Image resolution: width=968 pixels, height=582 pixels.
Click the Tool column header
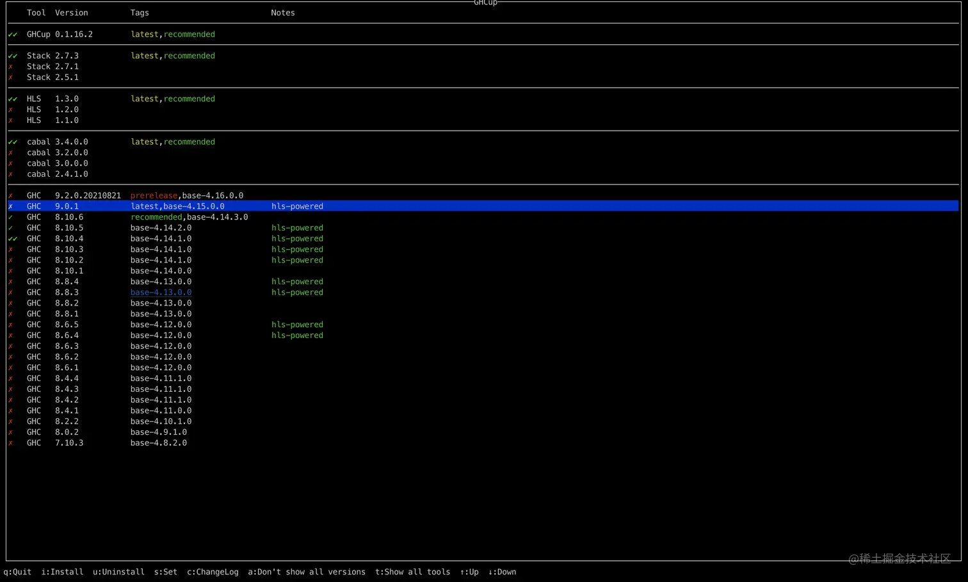click(x=36, y=13)
